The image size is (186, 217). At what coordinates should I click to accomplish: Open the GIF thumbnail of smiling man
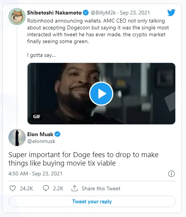[x=101, y=93]
